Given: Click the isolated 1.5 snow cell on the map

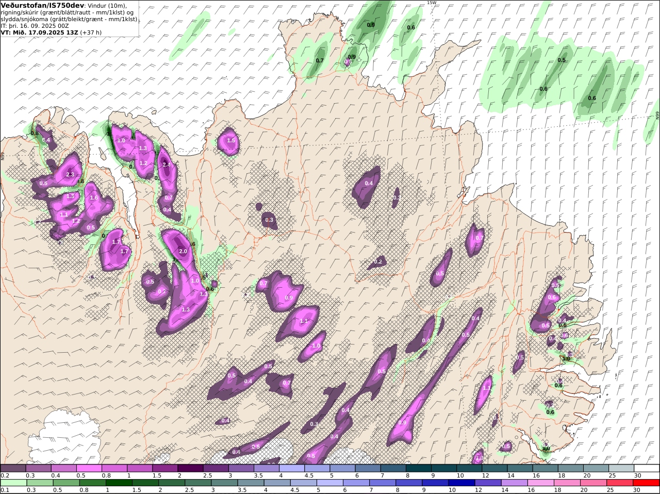Looking at the screenshot, I should tap(230, 140).
